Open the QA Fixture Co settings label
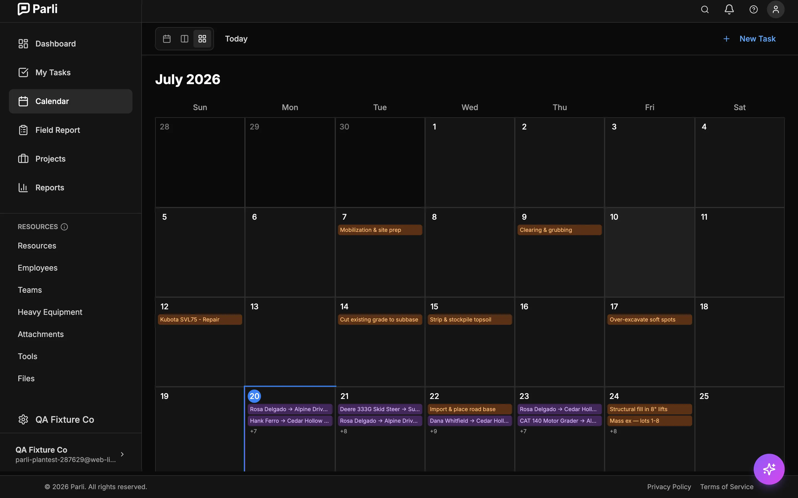798x498 pixels. tap(65, 420)
